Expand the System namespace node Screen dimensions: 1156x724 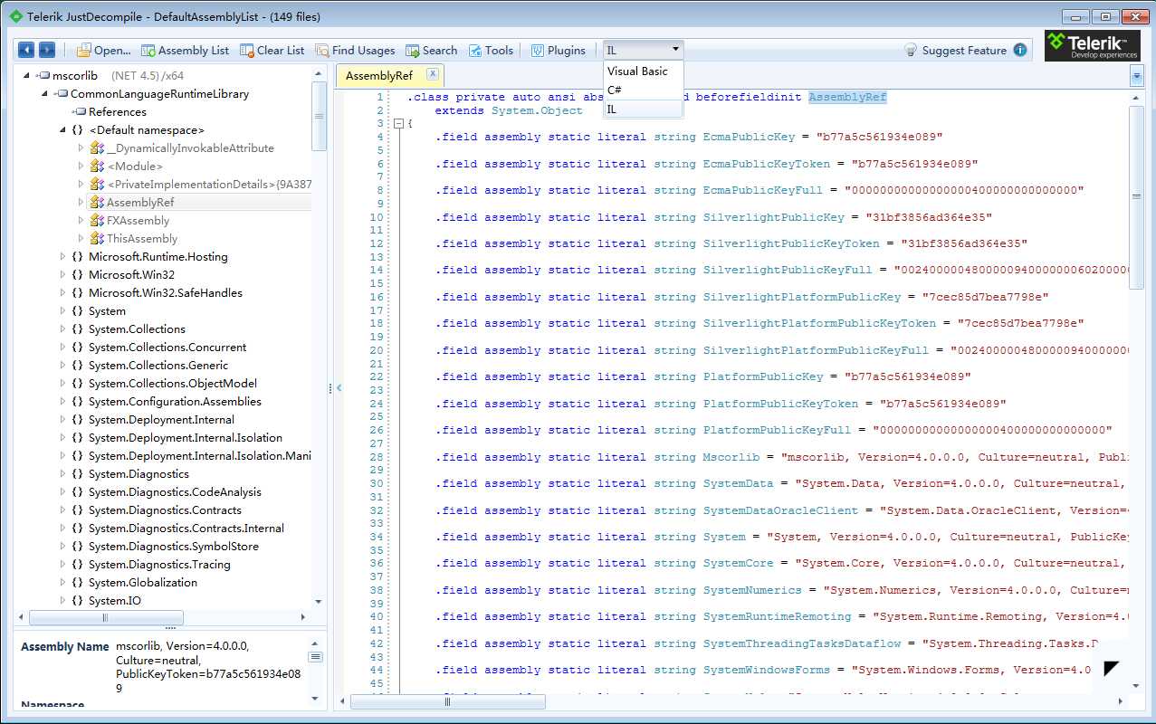coord(62,310)
